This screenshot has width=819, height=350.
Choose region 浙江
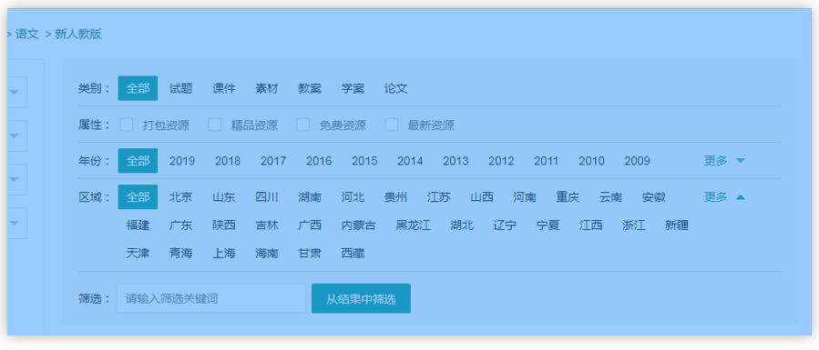(633, 225)
